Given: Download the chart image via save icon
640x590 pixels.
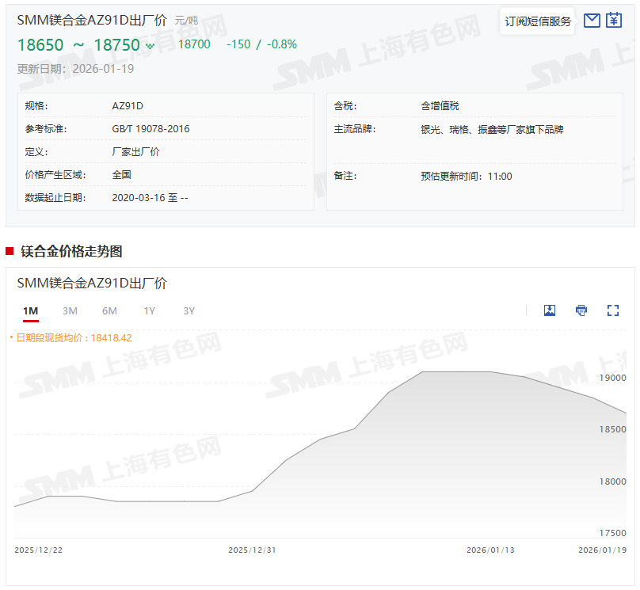Looking at the screenshot, I should point(550,310).
